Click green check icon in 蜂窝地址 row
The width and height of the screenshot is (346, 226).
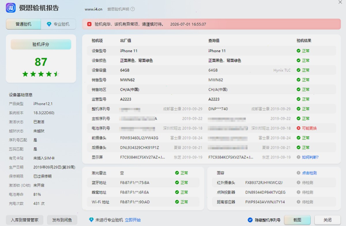177,192
